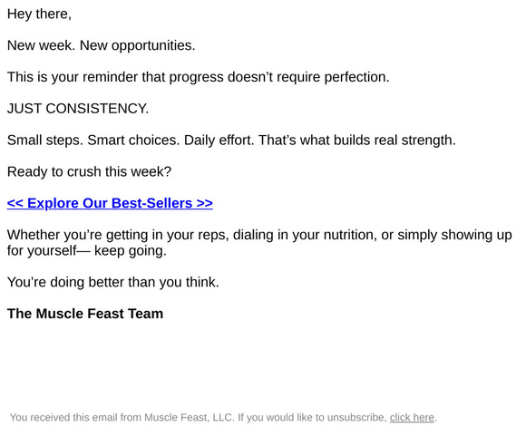
Task: Click the 'Hey there,' greeting text
Action: coord(39,15)
